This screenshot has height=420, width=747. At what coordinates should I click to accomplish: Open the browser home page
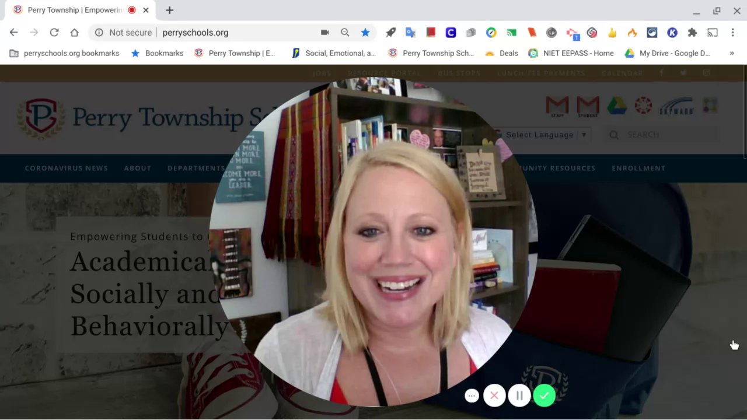click(x=74, y=33)
